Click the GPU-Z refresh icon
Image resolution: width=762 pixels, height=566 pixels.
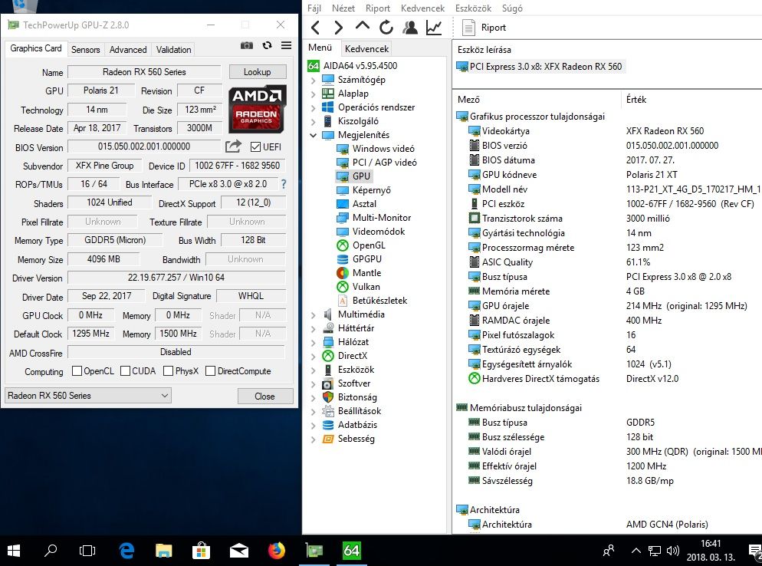click(x=267, y=45)
